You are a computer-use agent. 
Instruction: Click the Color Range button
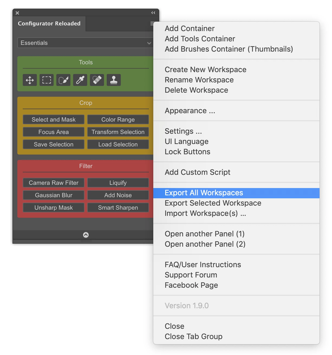coord(118,119)
